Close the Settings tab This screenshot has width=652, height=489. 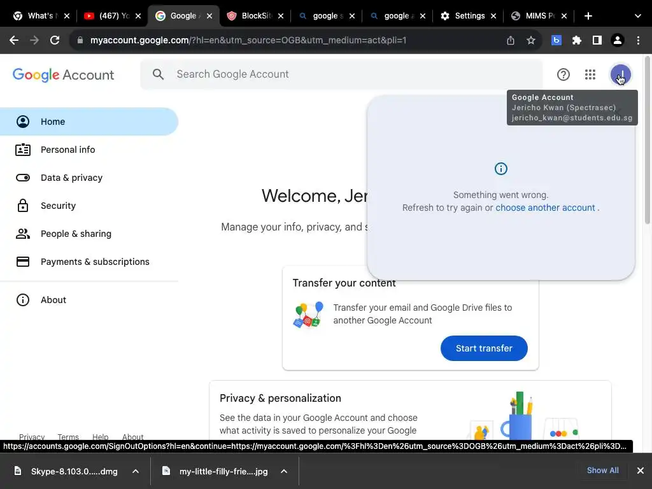[x=493, y=16]
